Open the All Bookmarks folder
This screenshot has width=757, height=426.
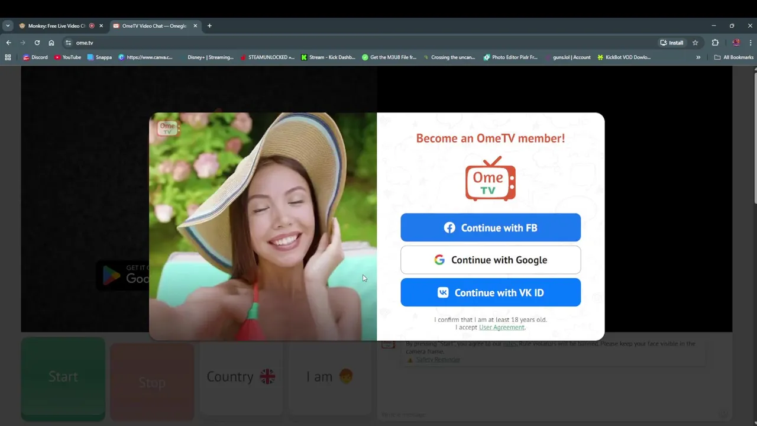733,57
